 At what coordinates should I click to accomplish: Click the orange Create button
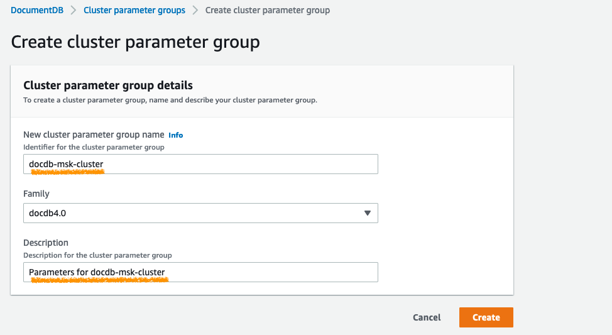coord(486,317)
